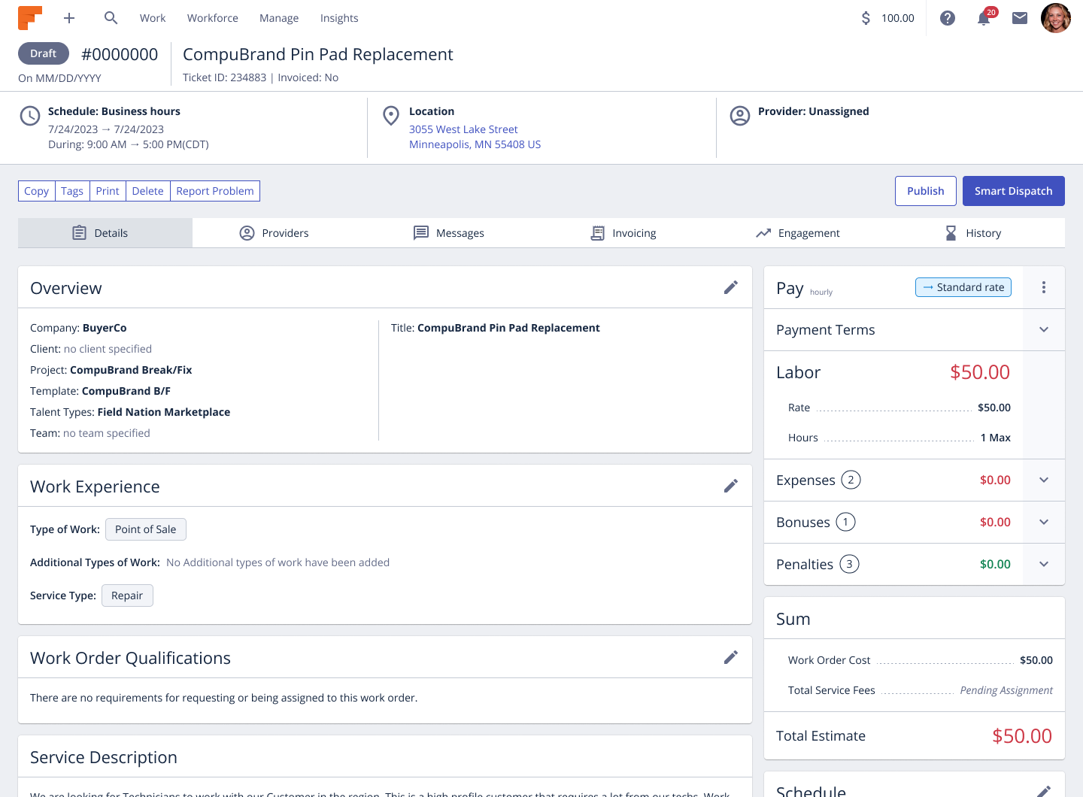This screenshot has height=797, width=1083.
Task: Expand Payment Terms chevron
Action: click(x=1044, y=329)
